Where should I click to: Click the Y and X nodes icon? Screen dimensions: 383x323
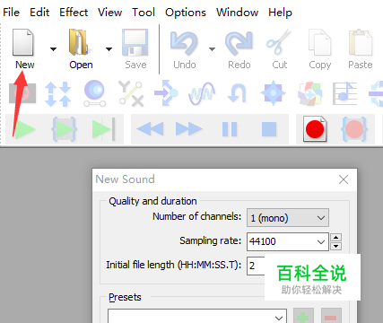(131, 93)
